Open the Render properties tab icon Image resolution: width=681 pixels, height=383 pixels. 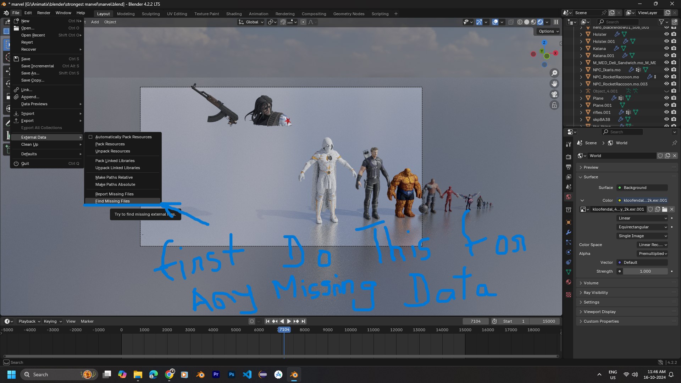pyautogui.click(x=569, y=157)
